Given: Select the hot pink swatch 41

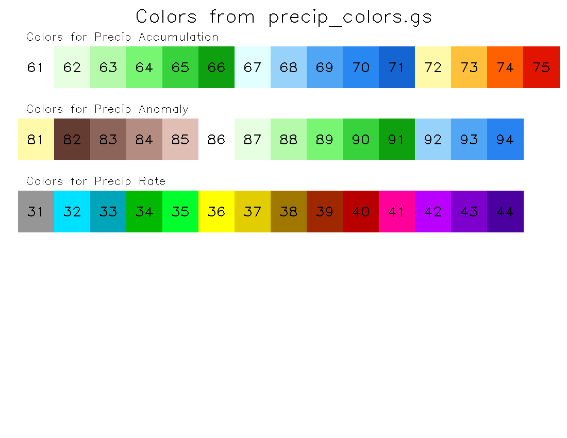Looking at the screenshot, I should coord(397,211).
